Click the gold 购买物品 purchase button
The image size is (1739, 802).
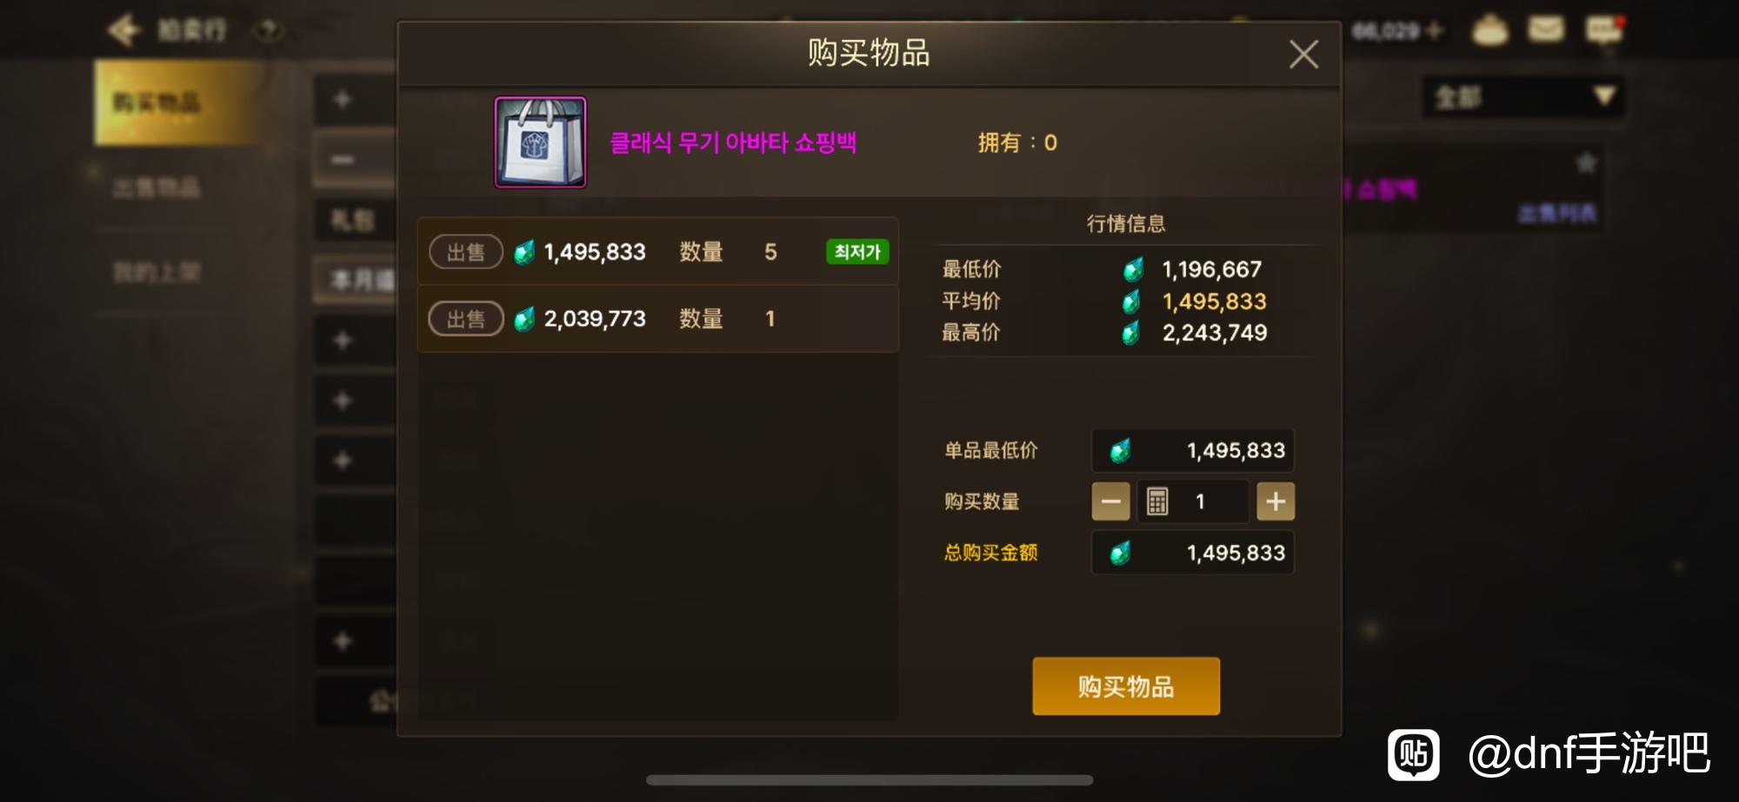click(1126, 686)
